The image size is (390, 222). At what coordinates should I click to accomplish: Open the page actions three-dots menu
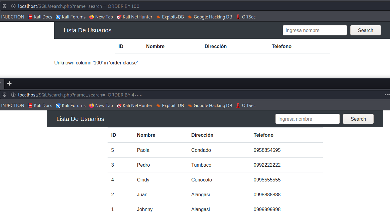point(387,95)
